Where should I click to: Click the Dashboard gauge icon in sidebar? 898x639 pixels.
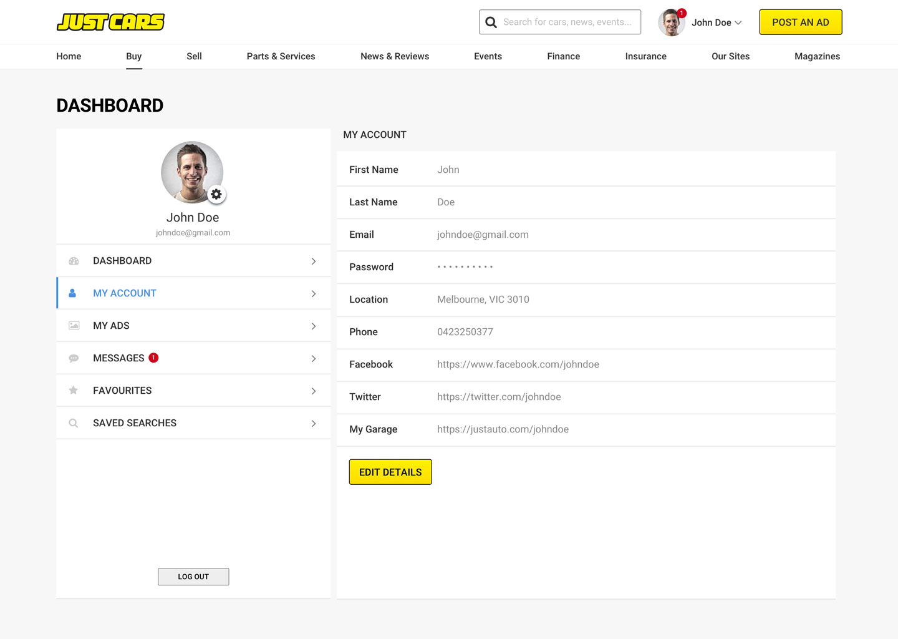pos(74,261)
